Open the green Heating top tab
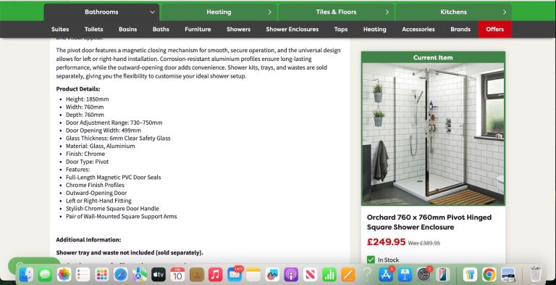This screenshot has height=285, width=556. pos(219,12)
